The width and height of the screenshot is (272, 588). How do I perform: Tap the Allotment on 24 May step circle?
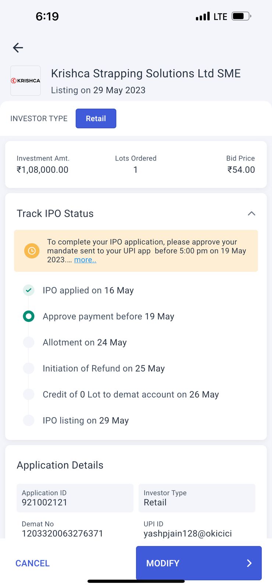(x=29, y=342)
